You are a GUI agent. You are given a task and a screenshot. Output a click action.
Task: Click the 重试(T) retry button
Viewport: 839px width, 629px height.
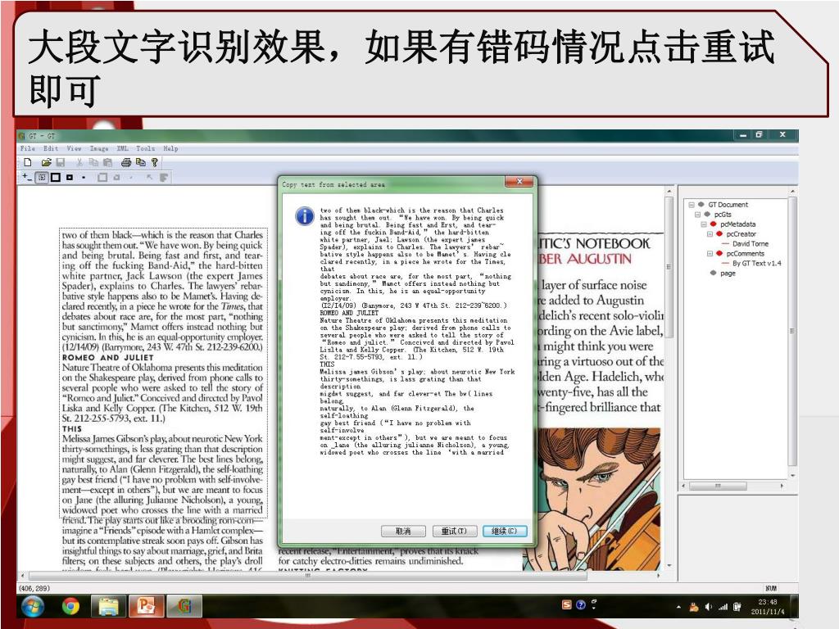coord(454,531)
